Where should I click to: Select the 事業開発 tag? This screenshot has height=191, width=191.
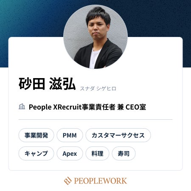pyautogui.click(x=36, y=135)
